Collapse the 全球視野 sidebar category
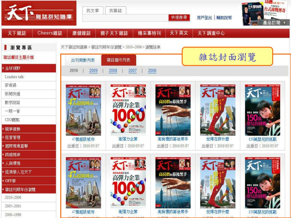Screen dimensions: 291x218 coord(29,68)
